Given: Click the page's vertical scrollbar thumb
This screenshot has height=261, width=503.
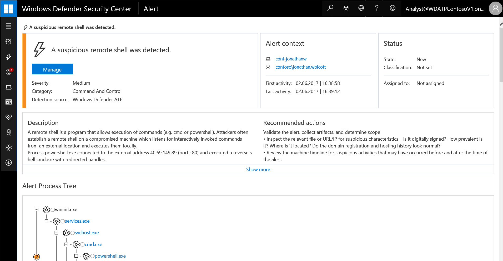Looking at the screenshot, I should pyautogui.click(x=501, y=55).
